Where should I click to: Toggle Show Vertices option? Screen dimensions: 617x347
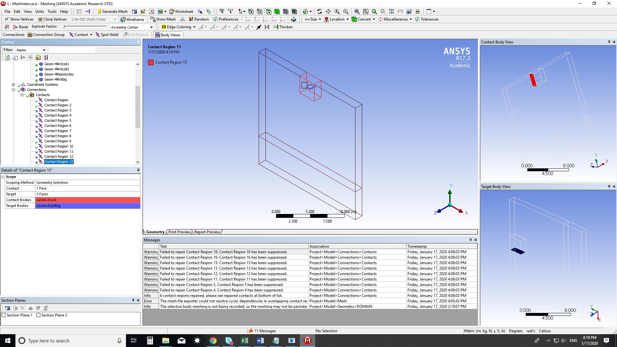19,19
